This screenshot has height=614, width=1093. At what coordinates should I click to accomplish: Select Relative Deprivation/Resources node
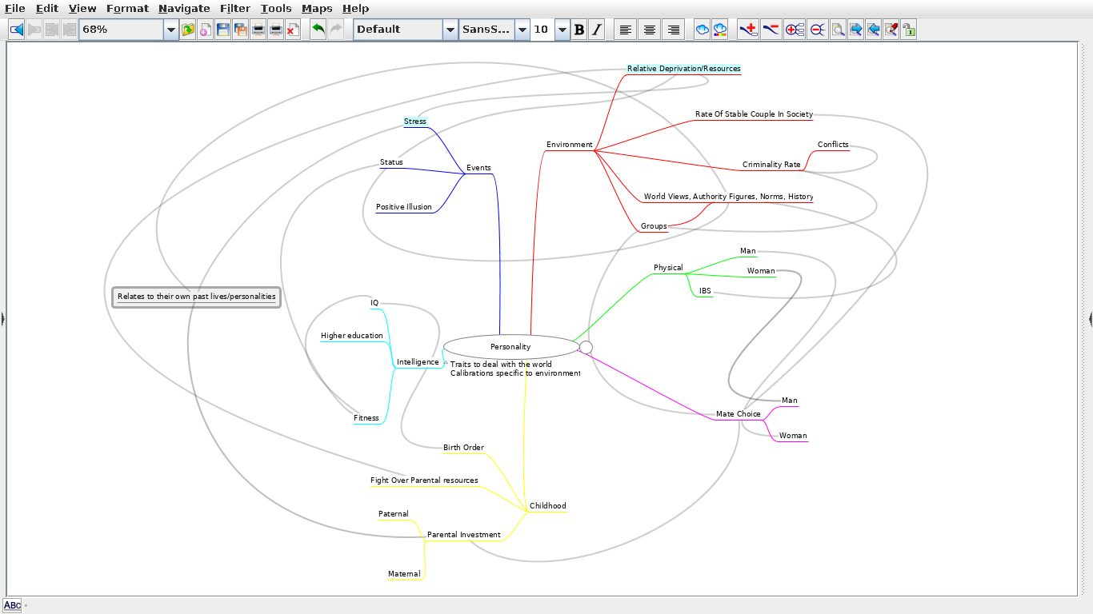pos(683,69)
